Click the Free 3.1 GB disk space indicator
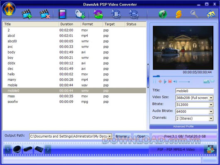This screenshot has width=220, height=165. point(185,136)
